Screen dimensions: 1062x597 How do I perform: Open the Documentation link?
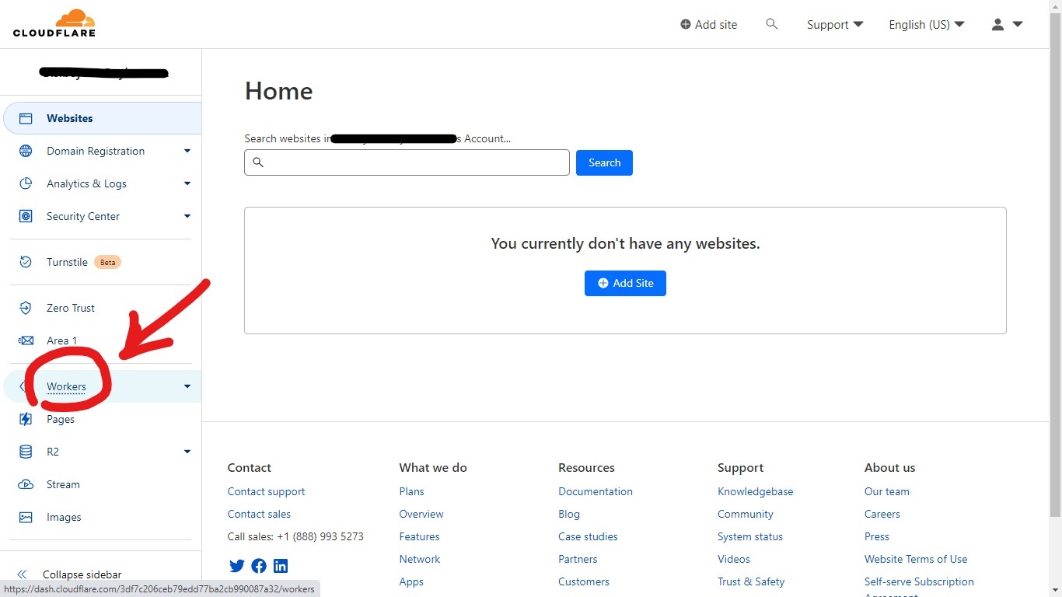596,491
